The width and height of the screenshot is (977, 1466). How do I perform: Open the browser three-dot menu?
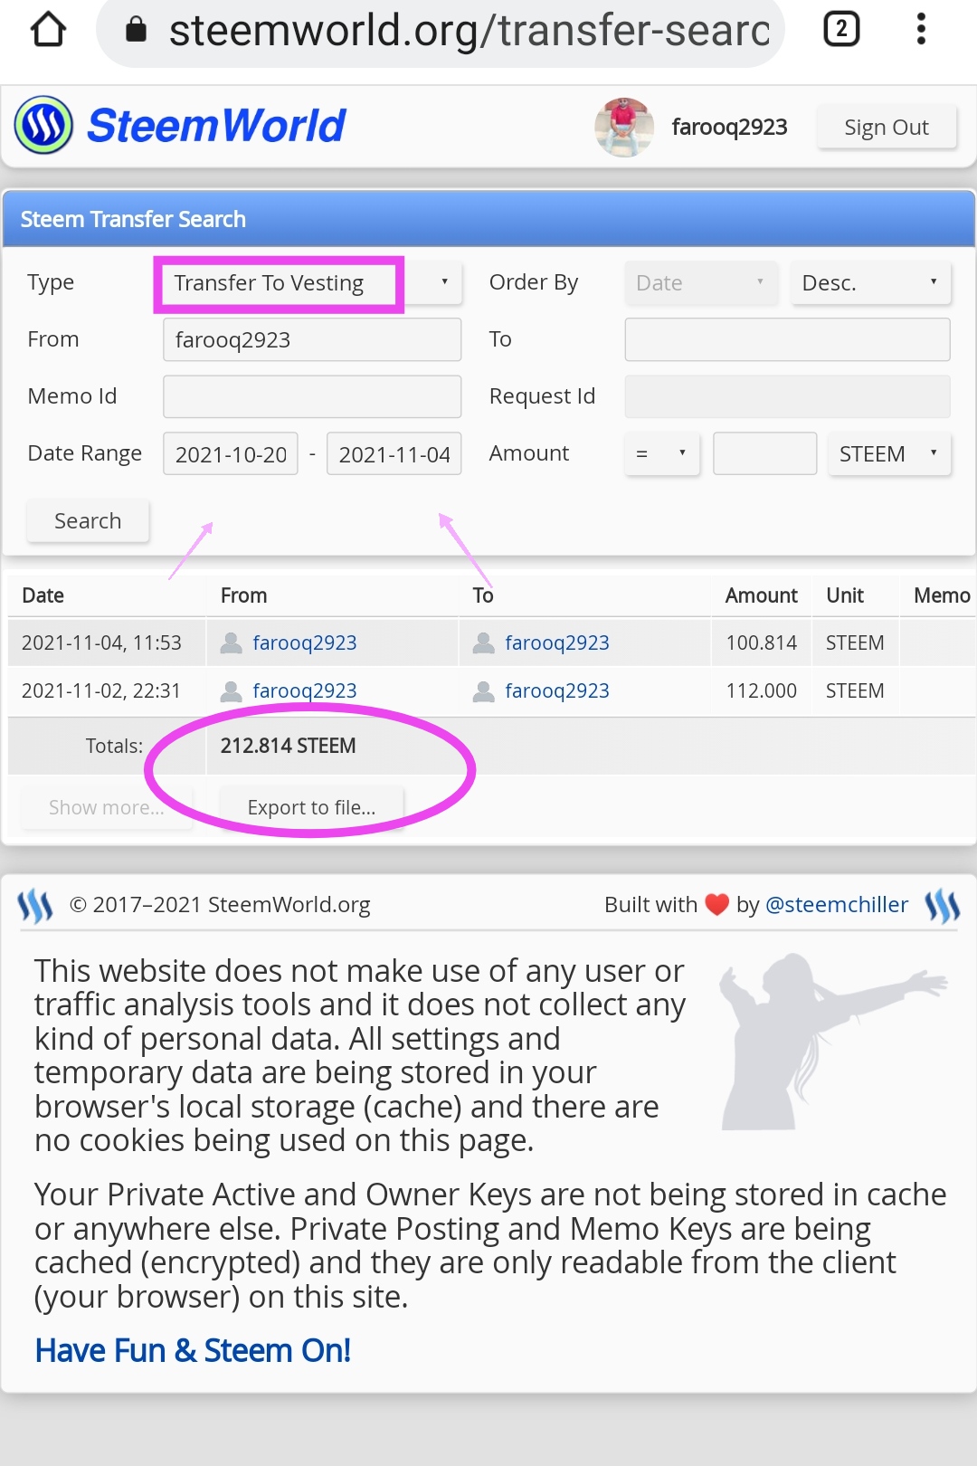(x=921, y=29)
